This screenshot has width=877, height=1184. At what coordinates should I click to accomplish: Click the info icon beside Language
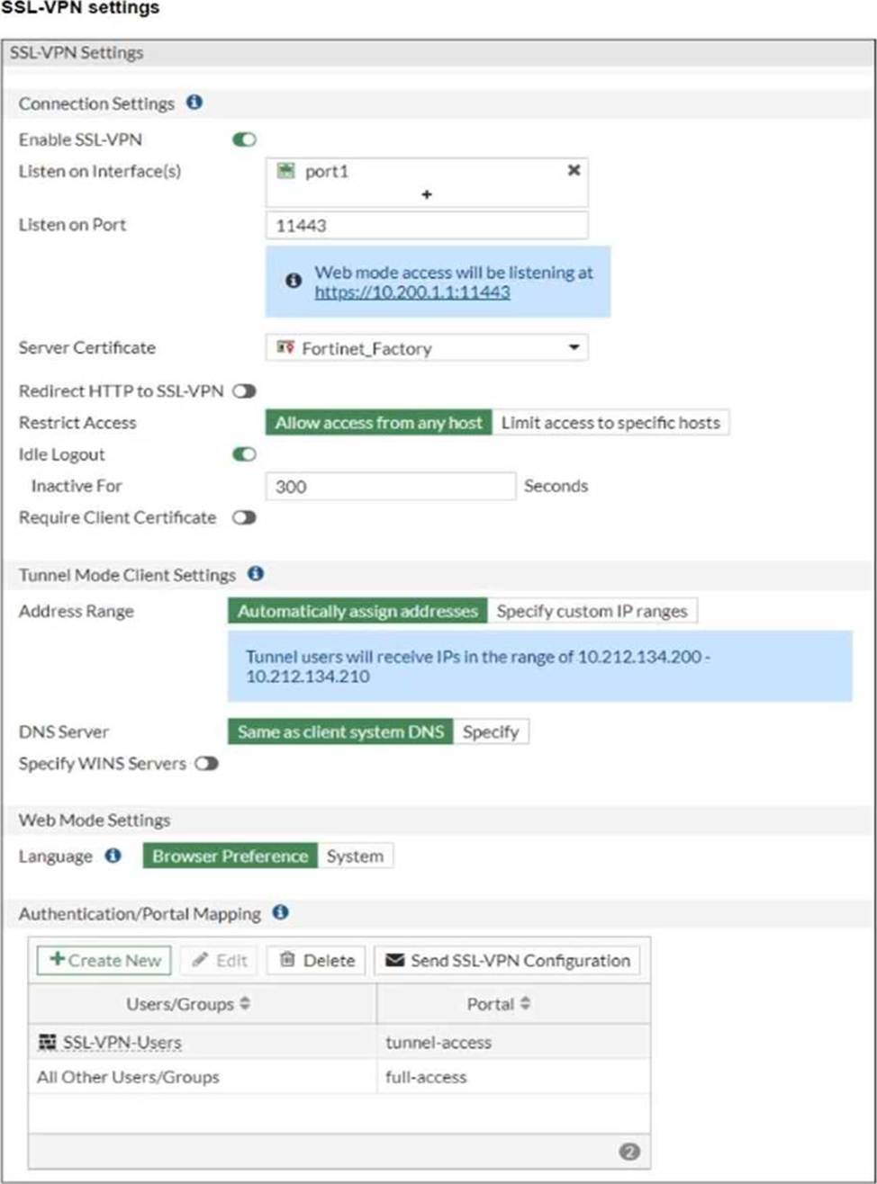[x=113, y=856]
